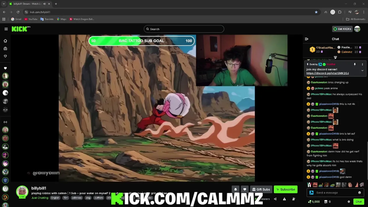The image size is (368, 207).
Task: Go back in browser history
Action: point(4,12)
